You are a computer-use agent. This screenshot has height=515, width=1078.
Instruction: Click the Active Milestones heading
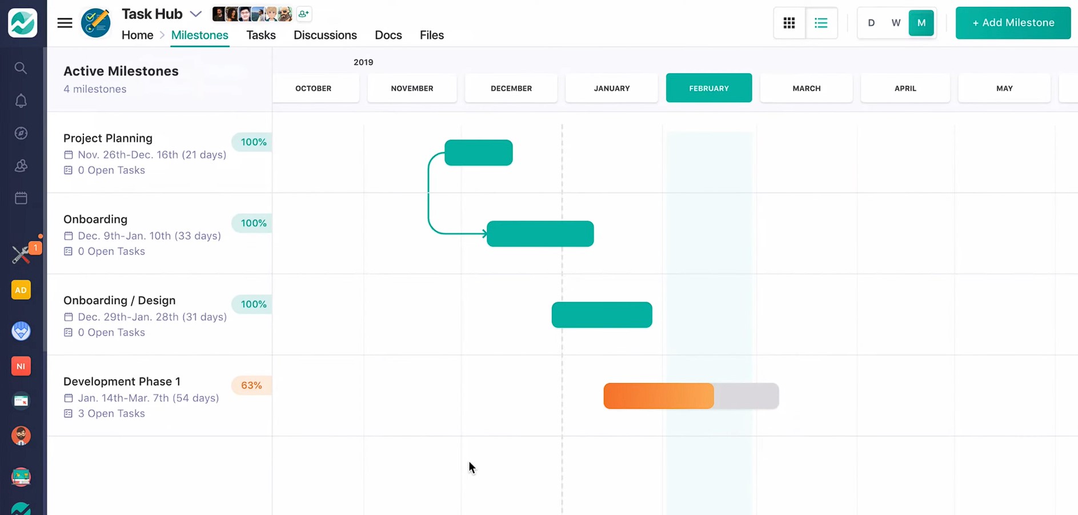121,71
